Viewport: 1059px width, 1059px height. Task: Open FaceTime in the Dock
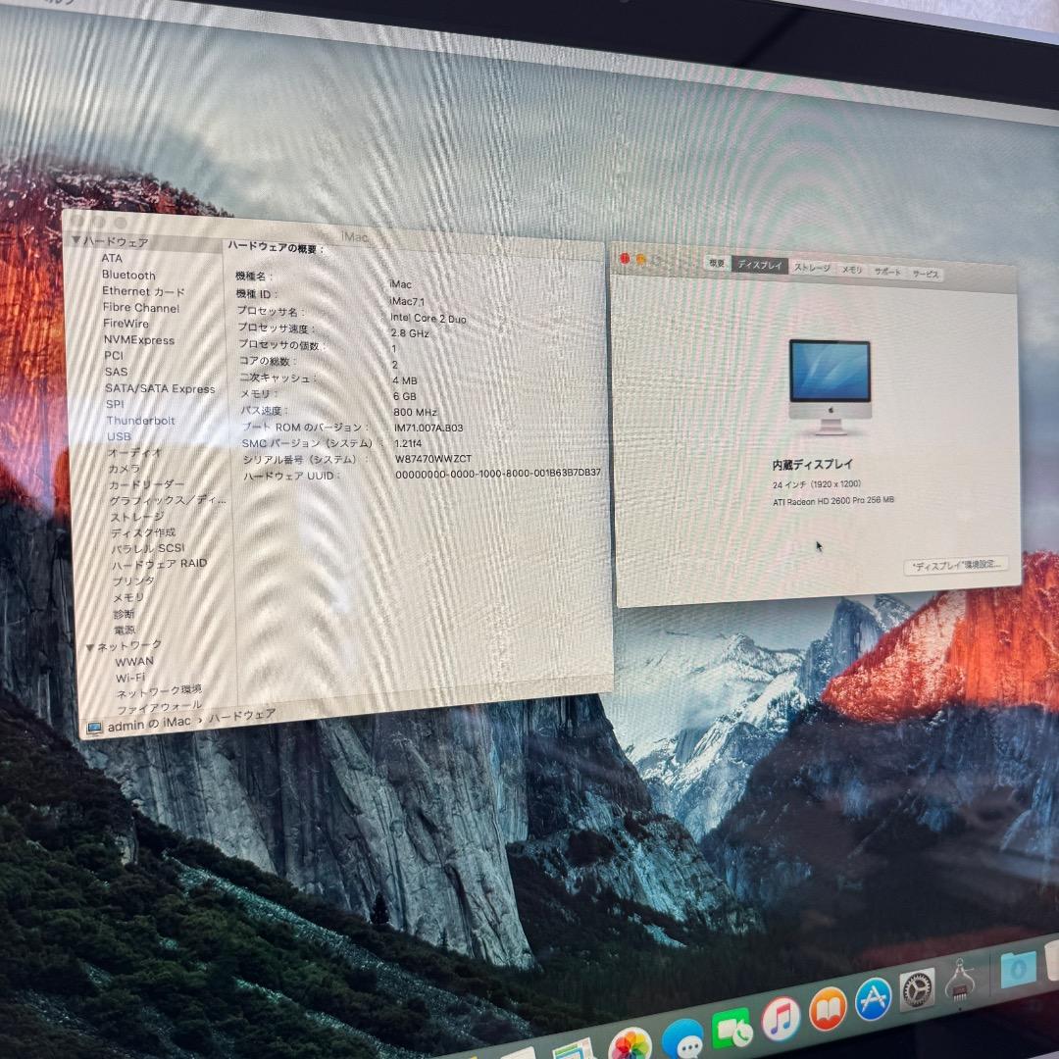tap(733, 1031)
